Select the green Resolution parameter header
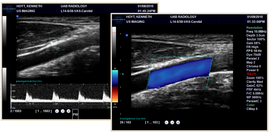The width and height of the screenshot is (273, 132). click(x=254, y=28)
